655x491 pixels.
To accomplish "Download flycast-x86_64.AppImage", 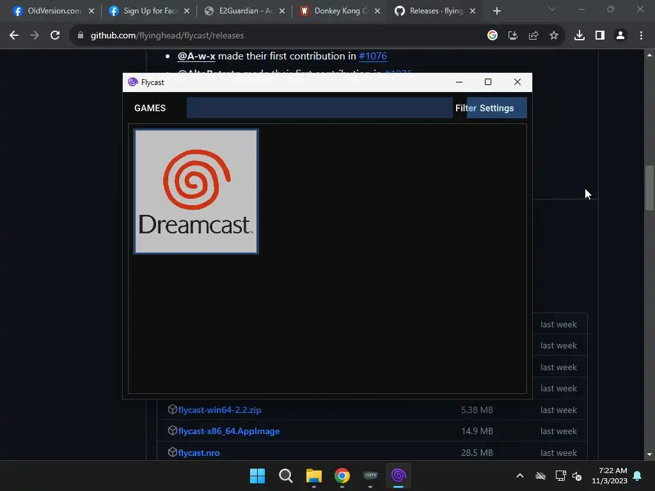I will 229,432.
